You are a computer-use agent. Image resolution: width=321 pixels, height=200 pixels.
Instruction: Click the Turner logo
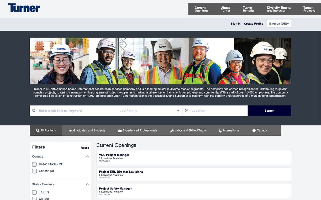point(24,8)
